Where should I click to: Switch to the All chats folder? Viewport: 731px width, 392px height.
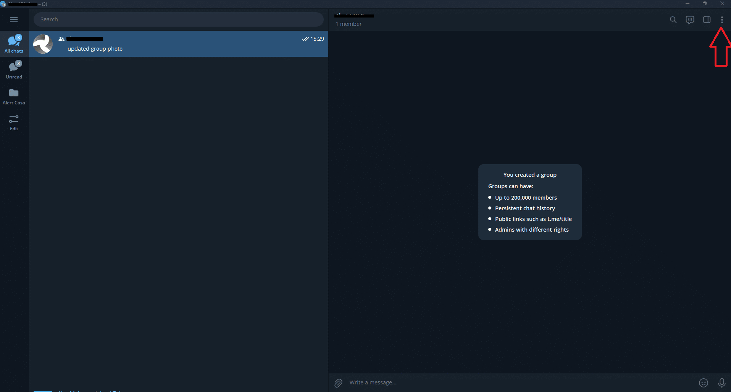point(14,44)
